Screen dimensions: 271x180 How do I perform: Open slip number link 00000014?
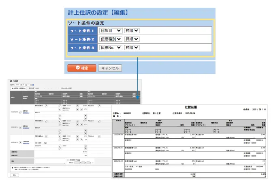(x=26, y=112)
